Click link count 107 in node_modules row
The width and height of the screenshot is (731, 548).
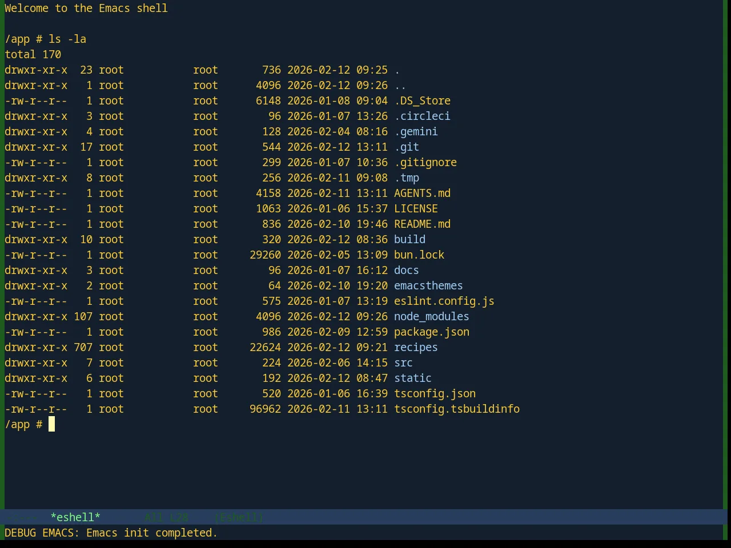[83, 316]
